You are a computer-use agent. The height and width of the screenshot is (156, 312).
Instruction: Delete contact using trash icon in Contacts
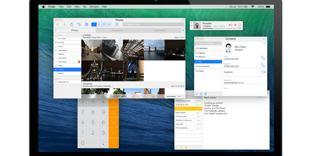(x=206, y=94)
